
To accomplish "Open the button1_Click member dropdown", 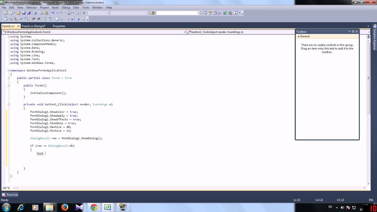I will point(369,32).
